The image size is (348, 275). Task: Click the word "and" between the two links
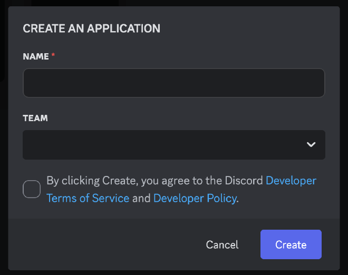pyautogui.click(x=141, y=199)
